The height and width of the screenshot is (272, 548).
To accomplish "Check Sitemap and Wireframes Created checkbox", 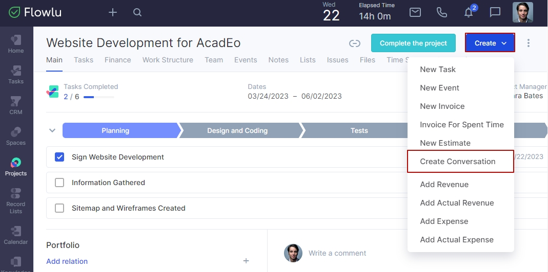I will pyautogui.click(x=59, y=208).
